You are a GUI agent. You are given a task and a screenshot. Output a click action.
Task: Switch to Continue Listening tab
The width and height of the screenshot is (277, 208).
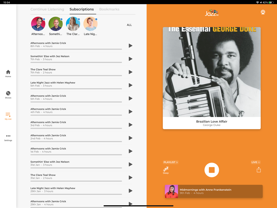pos(47,9)
